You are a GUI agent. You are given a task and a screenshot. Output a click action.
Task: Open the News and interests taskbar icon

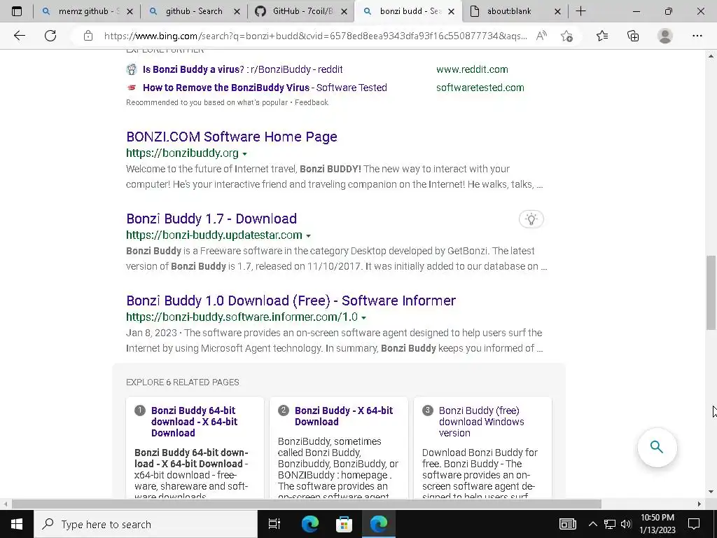(x=568, y=524)
